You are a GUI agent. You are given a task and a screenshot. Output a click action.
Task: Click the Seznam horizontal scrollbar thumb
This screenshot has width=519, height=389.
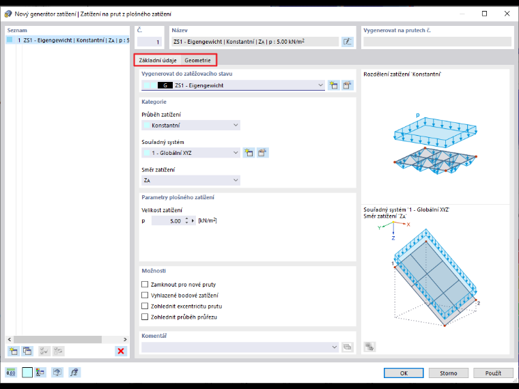point(57,339)
